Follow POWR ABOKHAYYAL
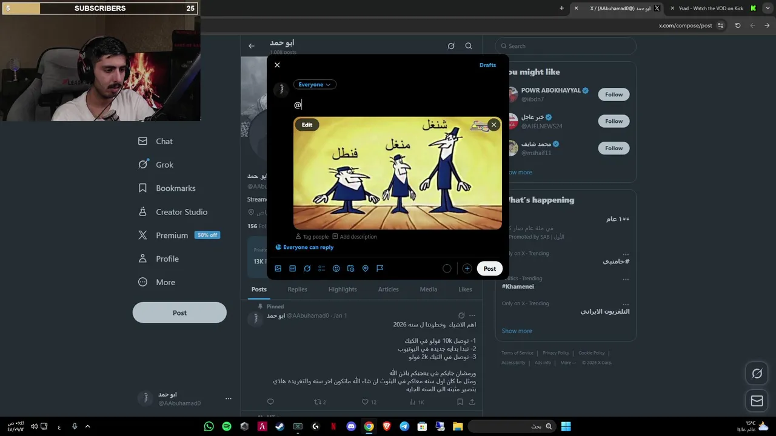 (614, 94)
